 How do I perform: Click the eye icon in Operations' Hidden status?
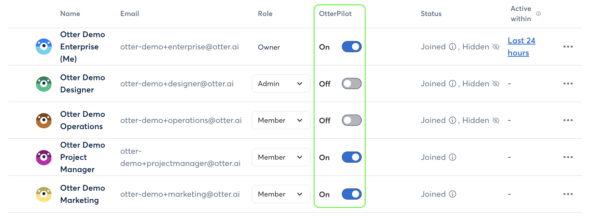point(496,120)
